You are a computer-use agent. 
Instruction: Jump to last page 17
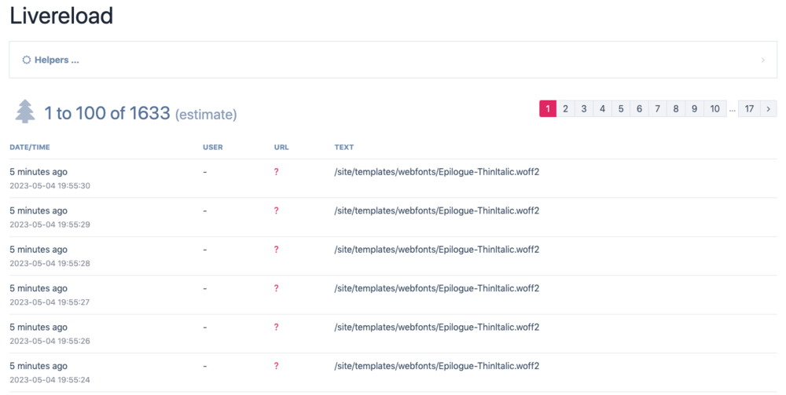[749, 109]
